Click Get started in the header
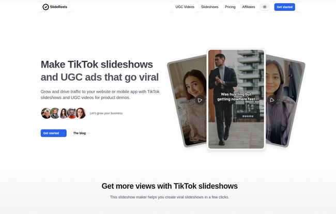336x214 pixels. [x=285, y=7]
